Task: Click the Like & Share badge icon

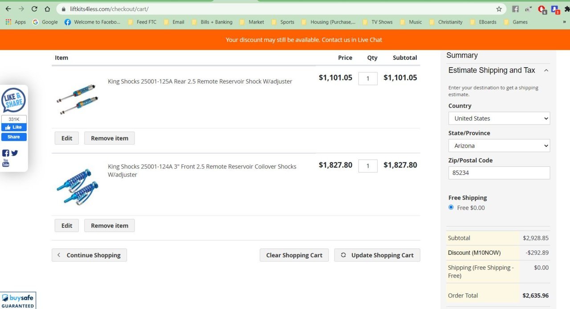Action: [x=14, y=100]
